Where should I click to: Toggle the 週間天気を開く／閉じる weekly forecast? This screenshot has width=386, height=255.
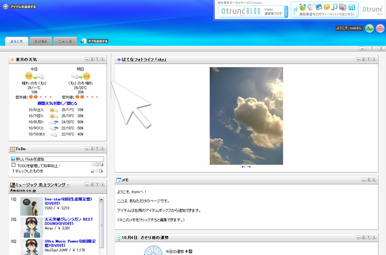point(57,104)
